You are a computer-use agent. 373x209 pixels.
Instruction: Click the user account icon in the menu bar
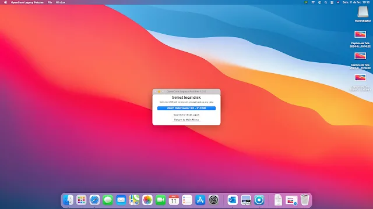(319, 2)
